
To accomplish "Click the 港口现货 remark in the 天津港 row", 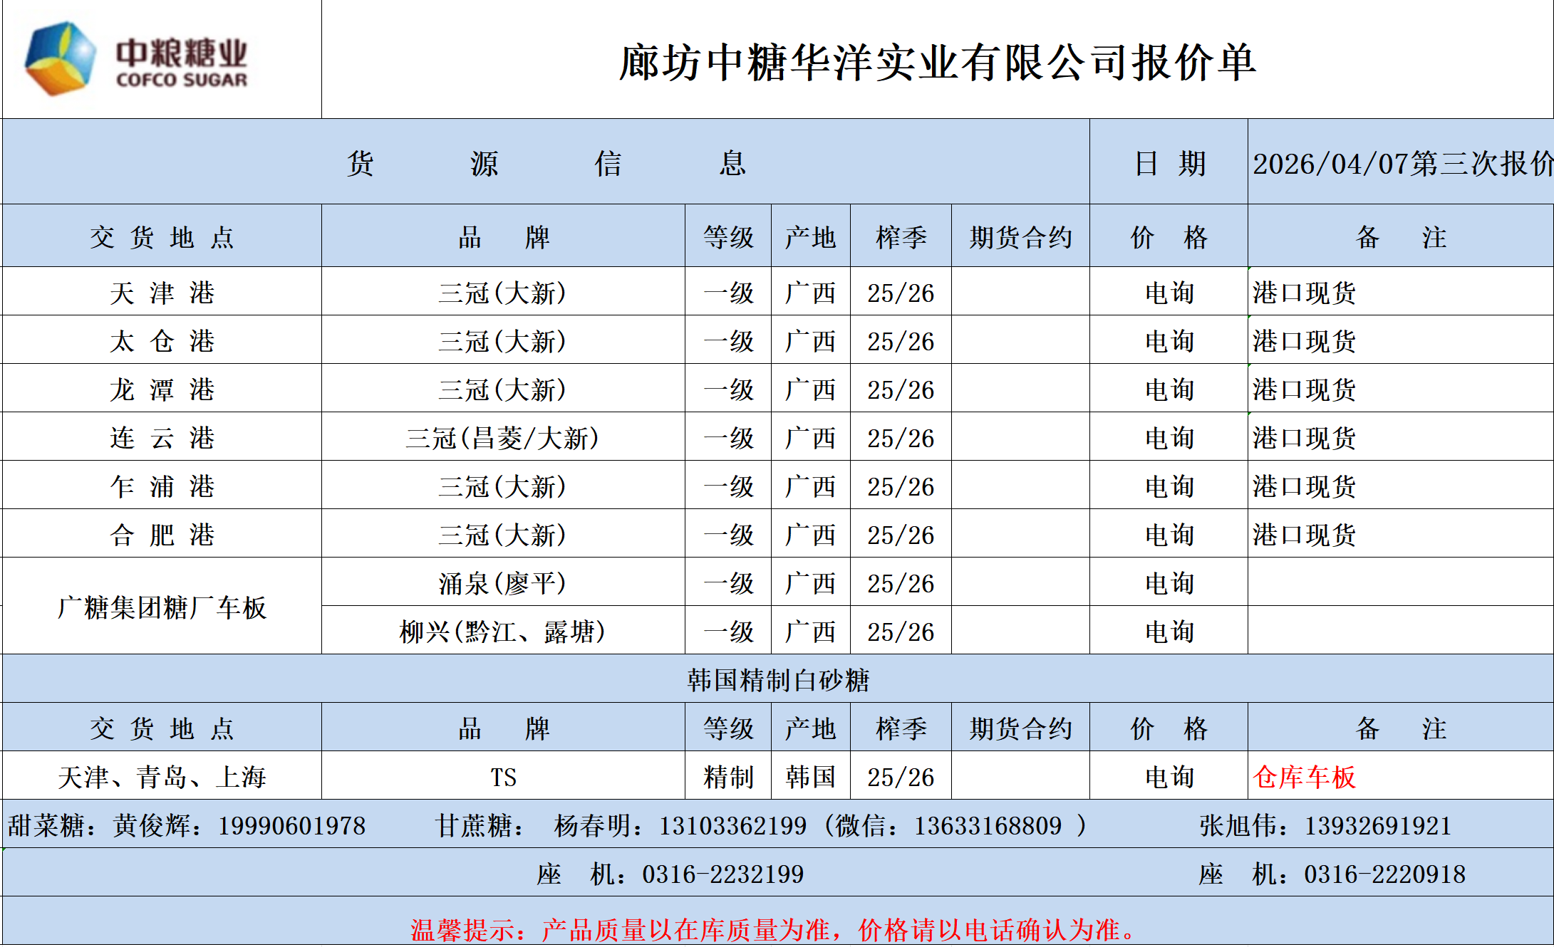I will tap(1401, 293).
